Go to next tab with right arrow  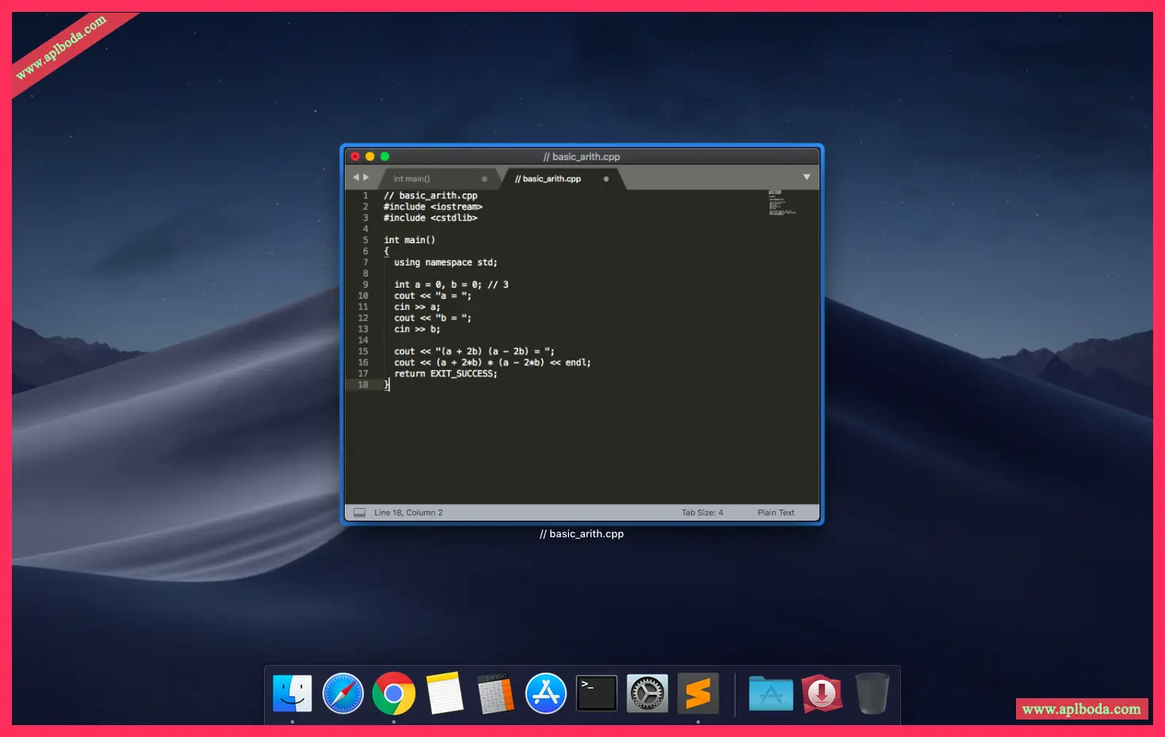[x=366, y=178]
